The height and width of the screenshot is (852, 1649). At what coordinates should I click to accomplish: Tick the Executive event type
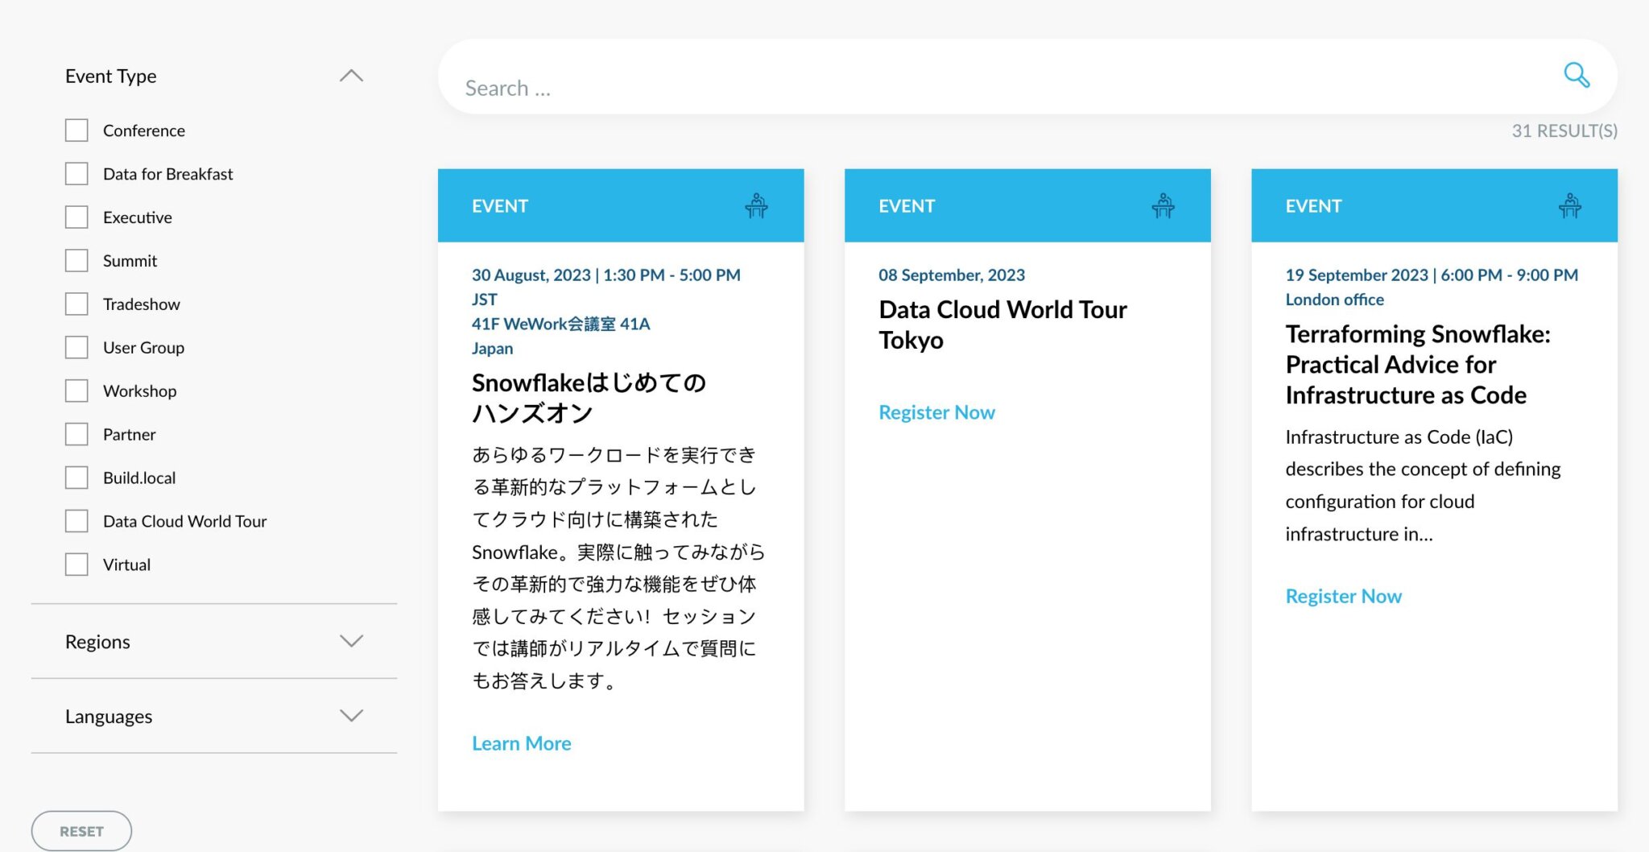point(76,217)
